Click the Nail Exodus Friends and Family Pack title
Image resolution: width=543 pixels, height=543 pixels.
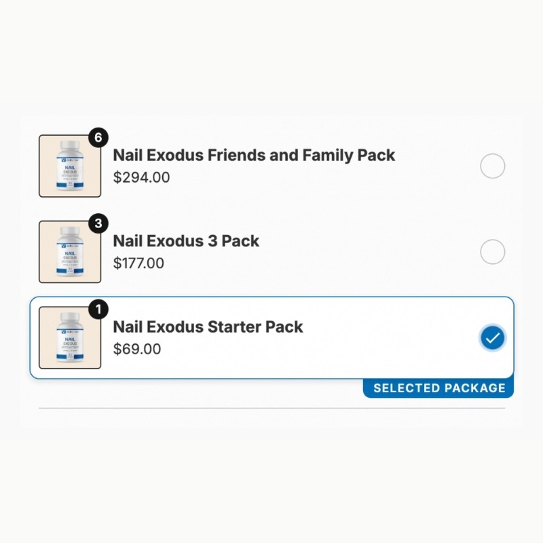click(x=254, y=155)
